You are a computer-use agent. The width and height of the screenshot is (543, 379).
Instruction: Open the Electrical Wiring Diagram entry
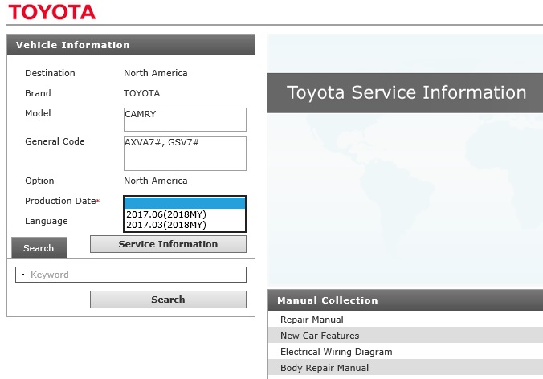point(405,352)
